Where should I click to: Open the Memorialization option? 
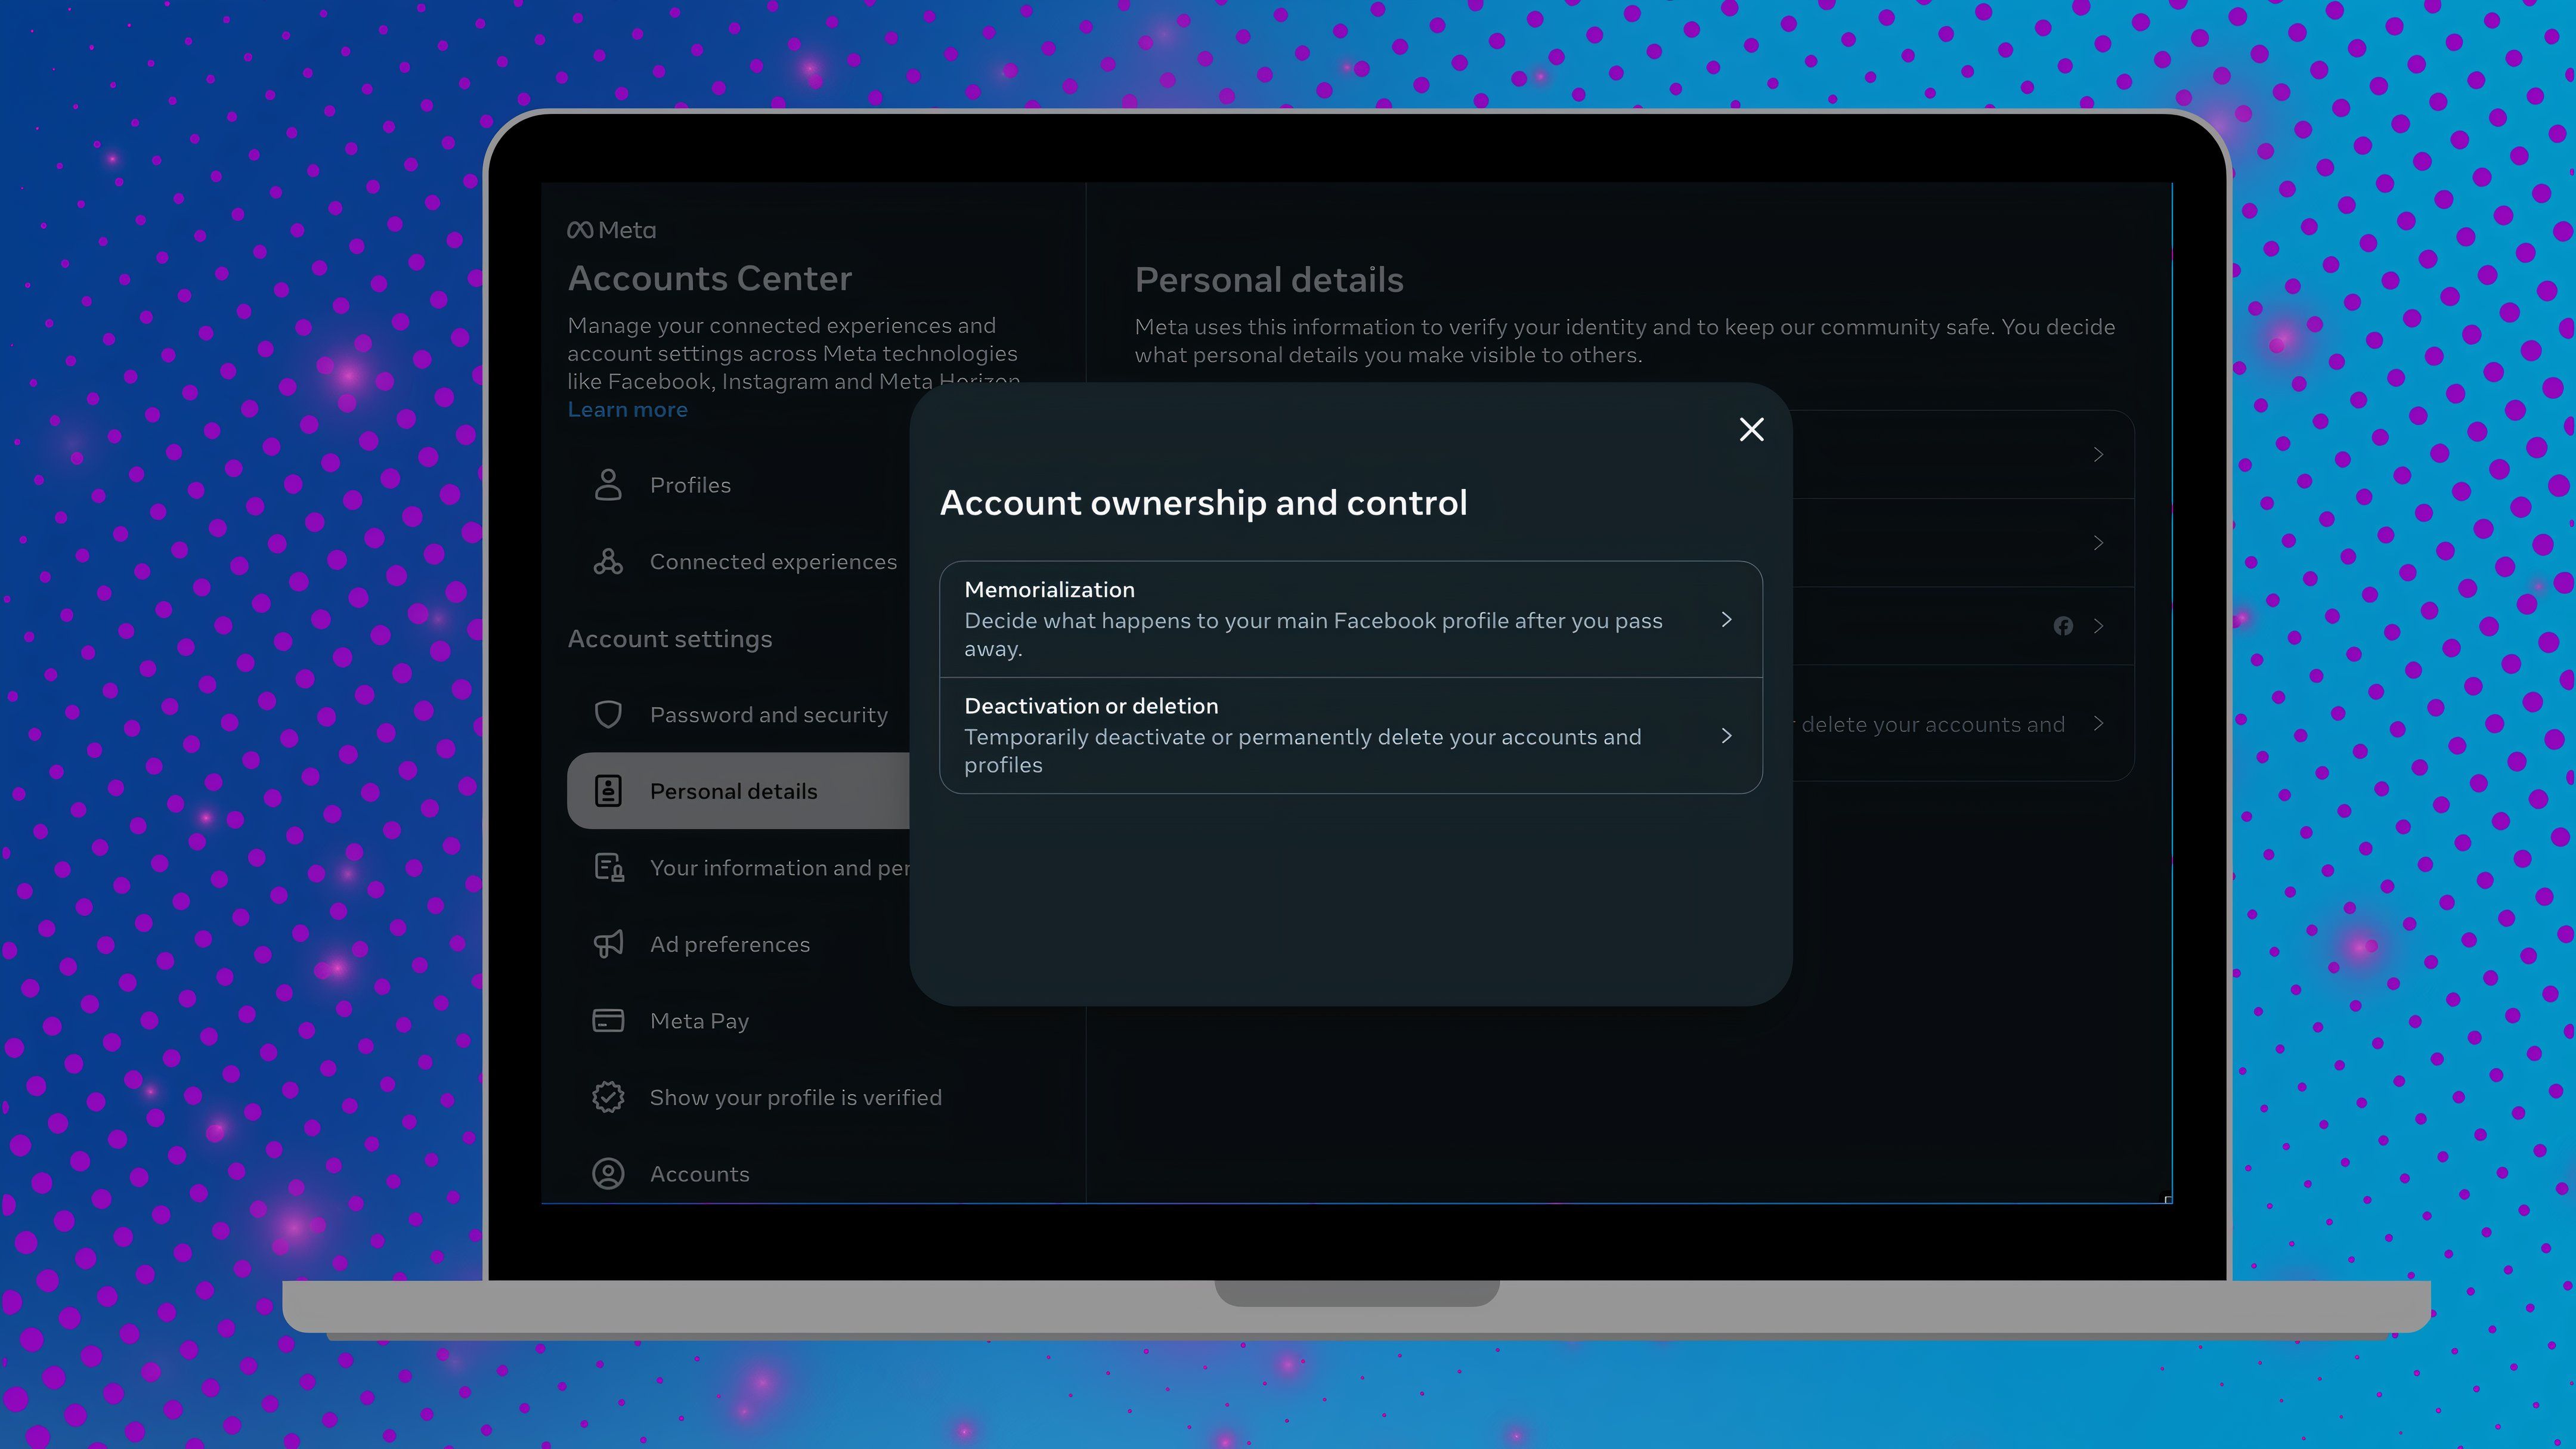[1351, 619]
